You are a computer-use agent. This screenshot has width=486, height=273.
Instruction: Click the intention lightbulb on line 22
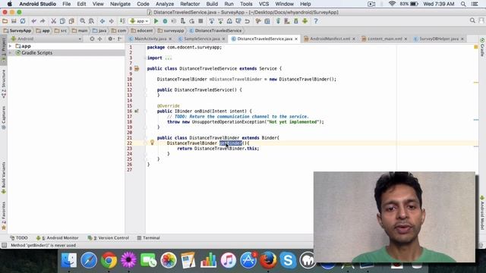click(x=152, y=143)
